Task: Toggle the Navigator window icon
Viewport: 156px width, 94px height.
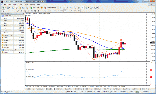Action: (20, 8)
